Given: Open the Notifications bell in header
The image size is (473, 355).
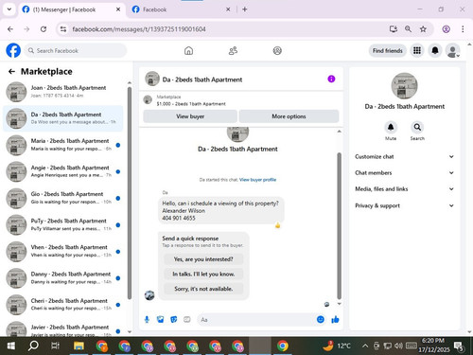Looking at the screenshot, I should [435, 50].
